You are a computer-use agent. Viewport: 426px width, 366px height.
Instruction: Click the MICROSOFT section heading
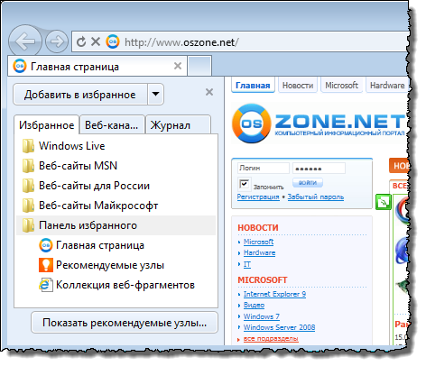[x=263, y=280]
